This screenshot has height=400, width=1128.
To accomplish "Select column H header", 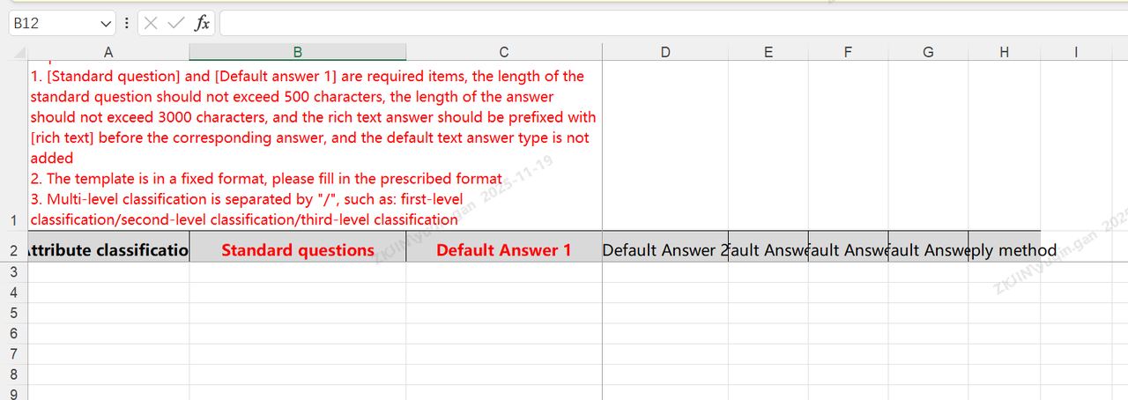I will click(1004, 53).
